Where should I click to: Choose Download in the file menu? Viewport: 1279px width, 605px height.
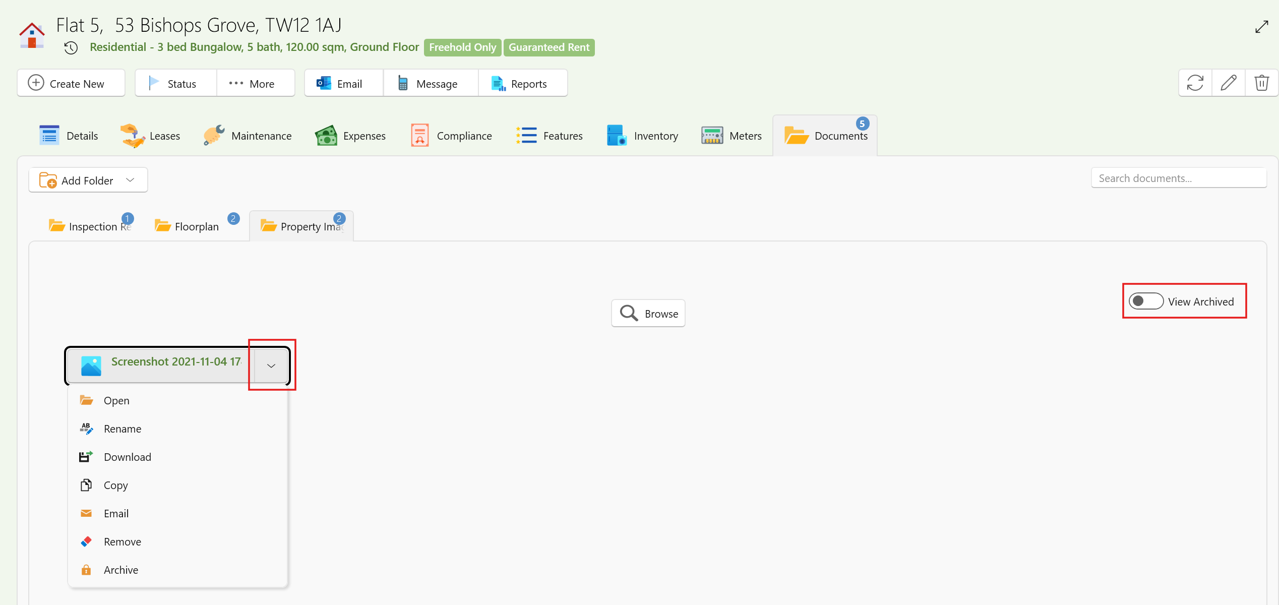pyautogui.click(x=127, y=457)
